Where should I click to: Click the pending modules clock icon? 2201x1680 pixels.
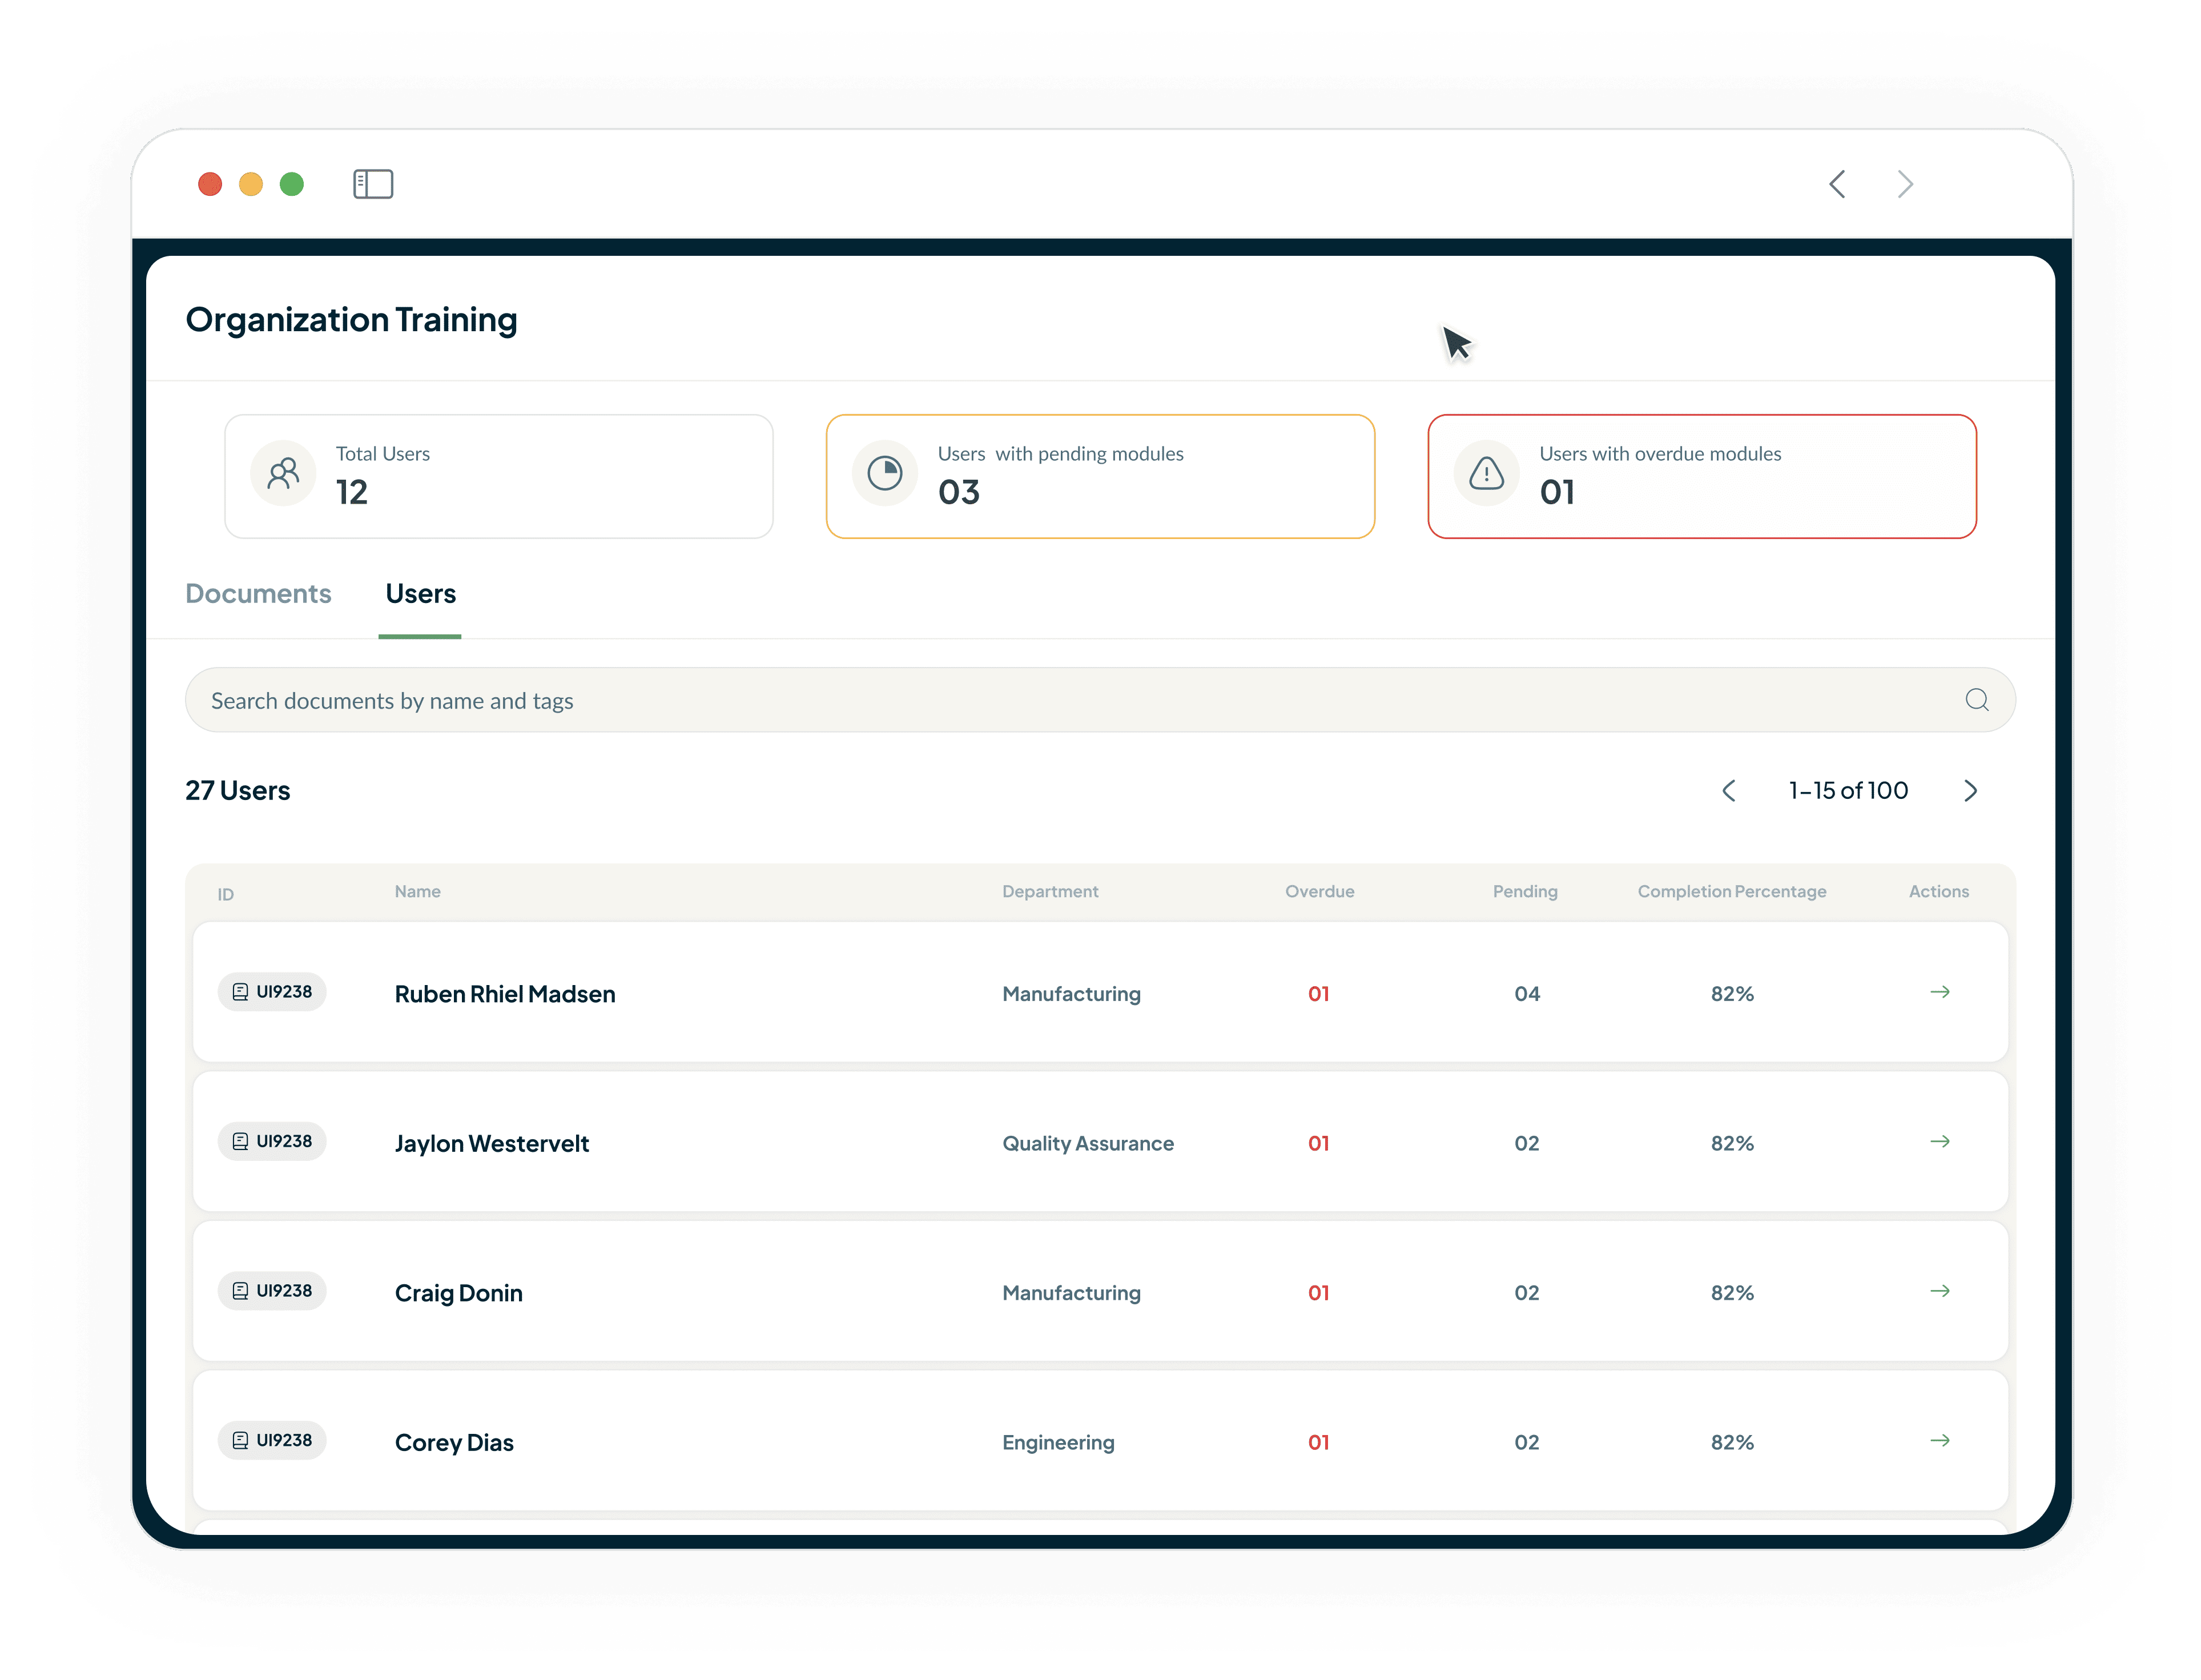pos(884,473)
